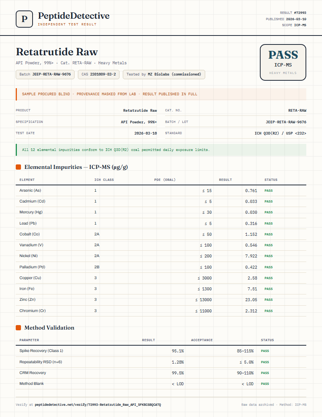Click the Vanadium (V) row label
Image resolution: width=322 pixels, height=417 pixels.
click(31, 245)
